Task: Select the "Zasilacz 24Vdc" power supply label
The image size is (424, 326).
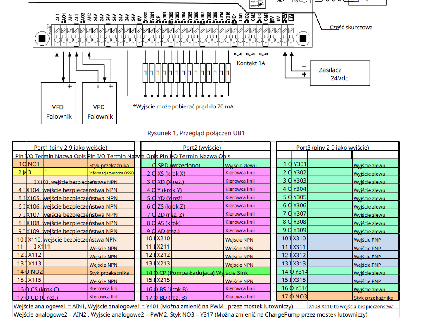Action: pos(334,74)
